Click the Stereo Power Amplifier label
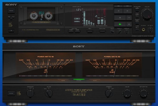Image resolution: width=158 pixels, height=106 pixels. click(79, 90)
